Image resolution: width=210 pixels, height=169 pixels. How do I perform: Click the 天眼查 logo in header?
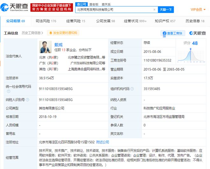coord(15,8)
